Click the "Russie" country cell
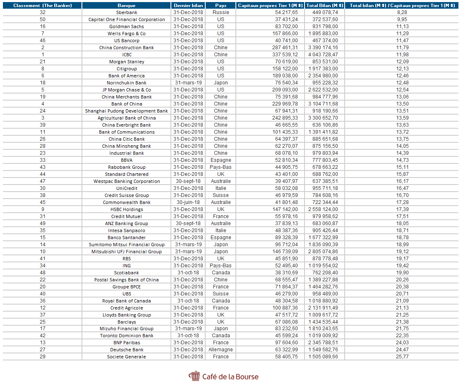This screenshot has width=463, height=384. coord(221,12)
